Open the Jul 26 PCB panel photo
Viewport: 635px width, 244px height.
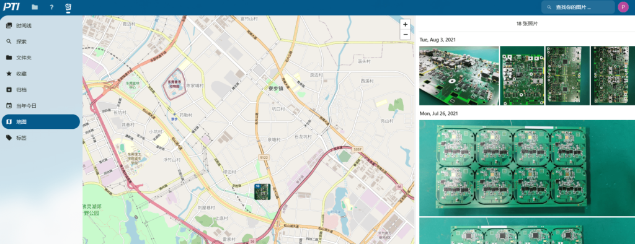pyautogui.click(x=527, y=168)
